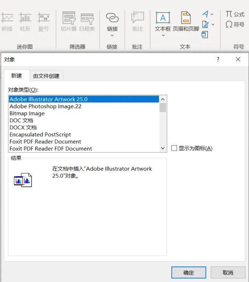249x282 pixels.
Task: Open Header and Footer (页眉和页脚)
Action: coord(186,21)
